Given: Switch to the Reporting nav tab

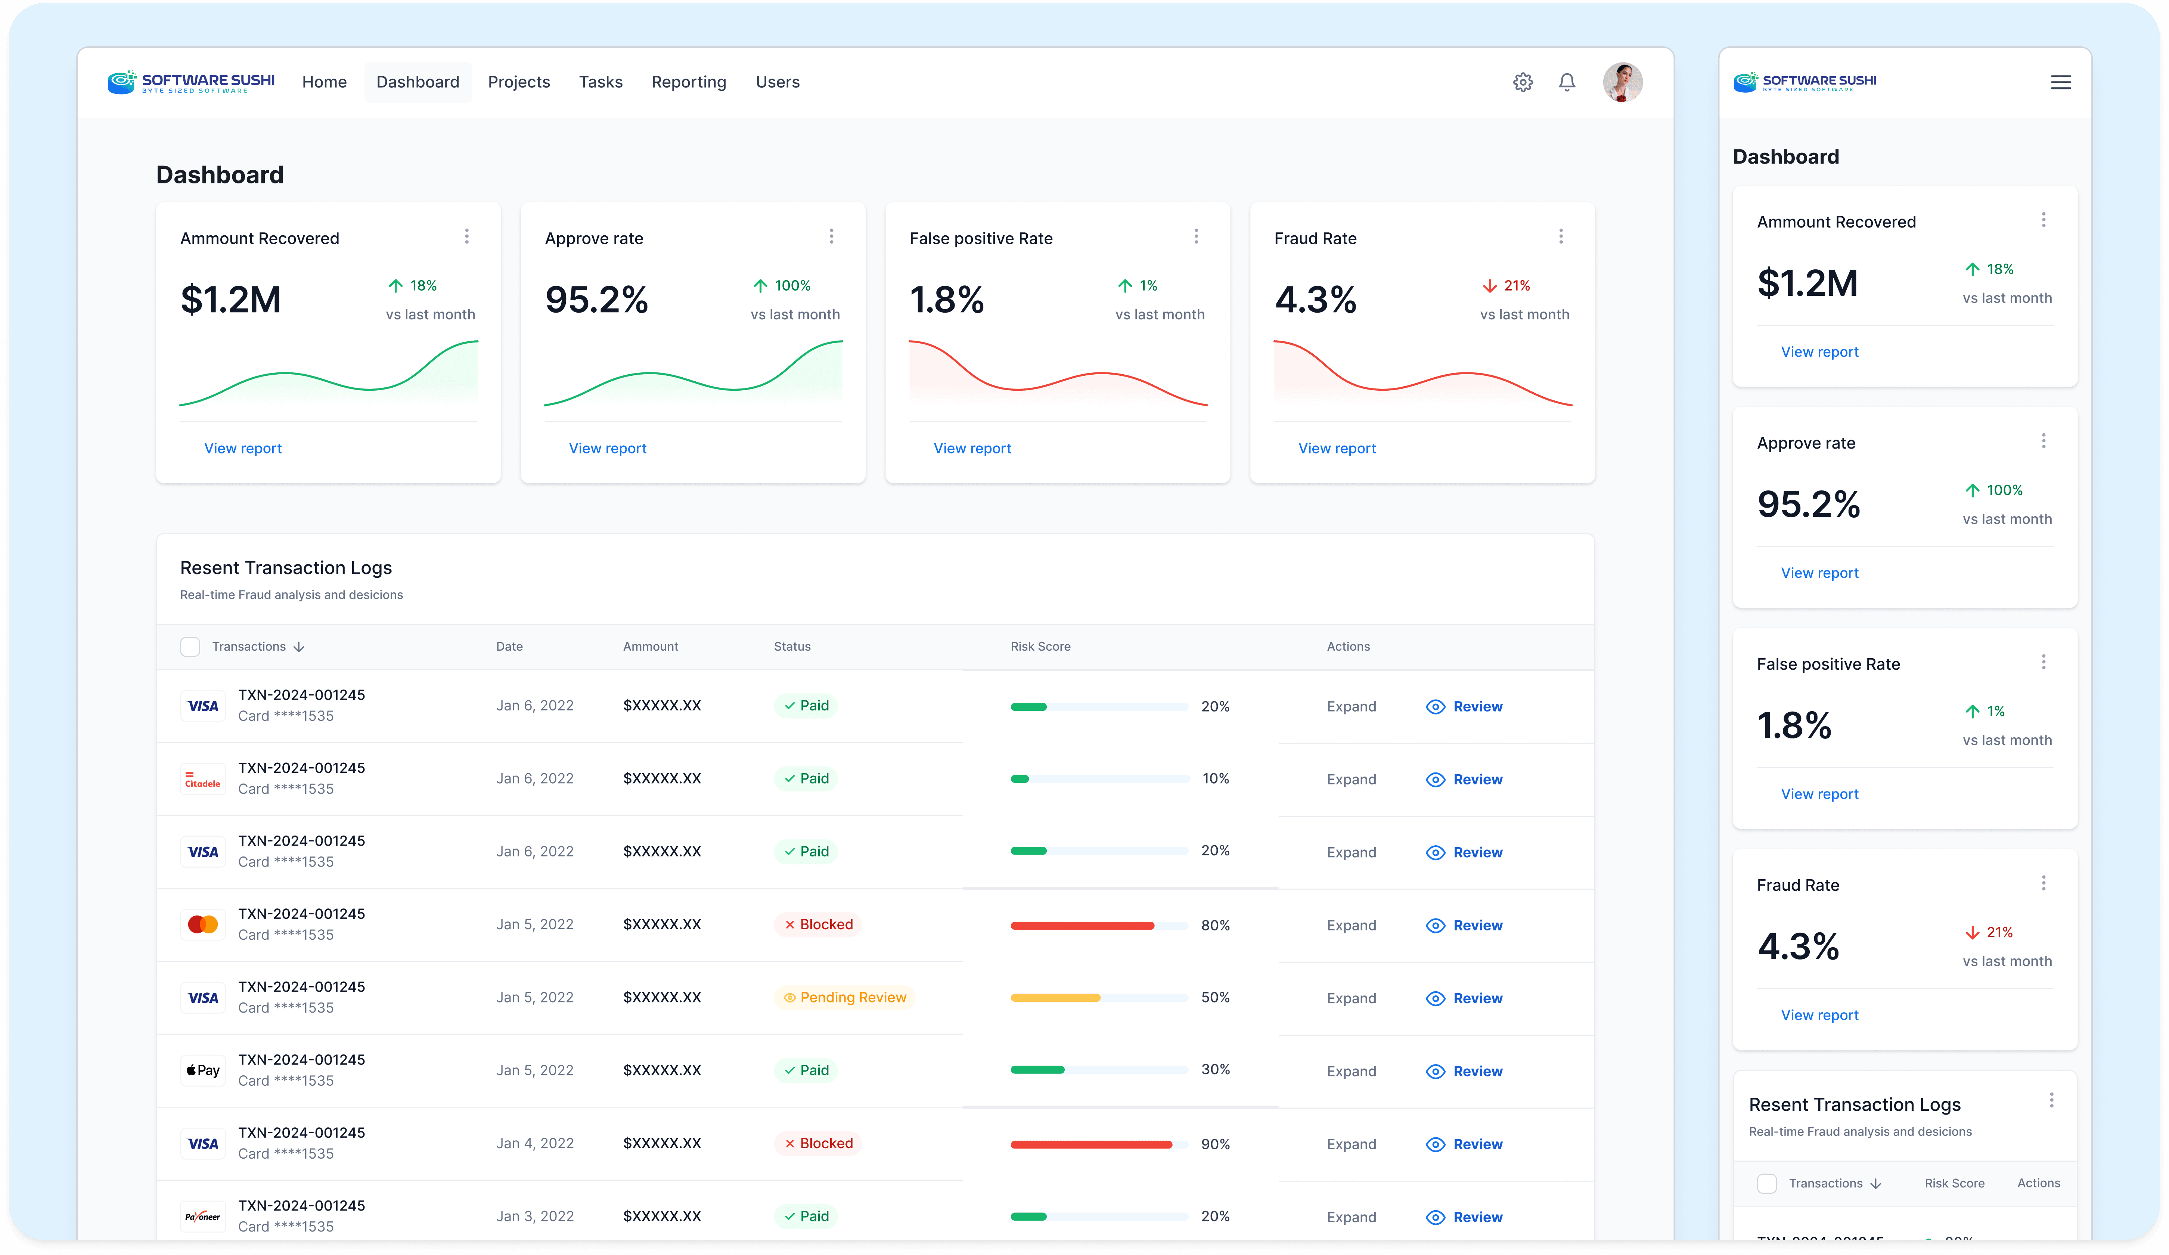Looking at the screenshot, I should (x=688, y=82).
